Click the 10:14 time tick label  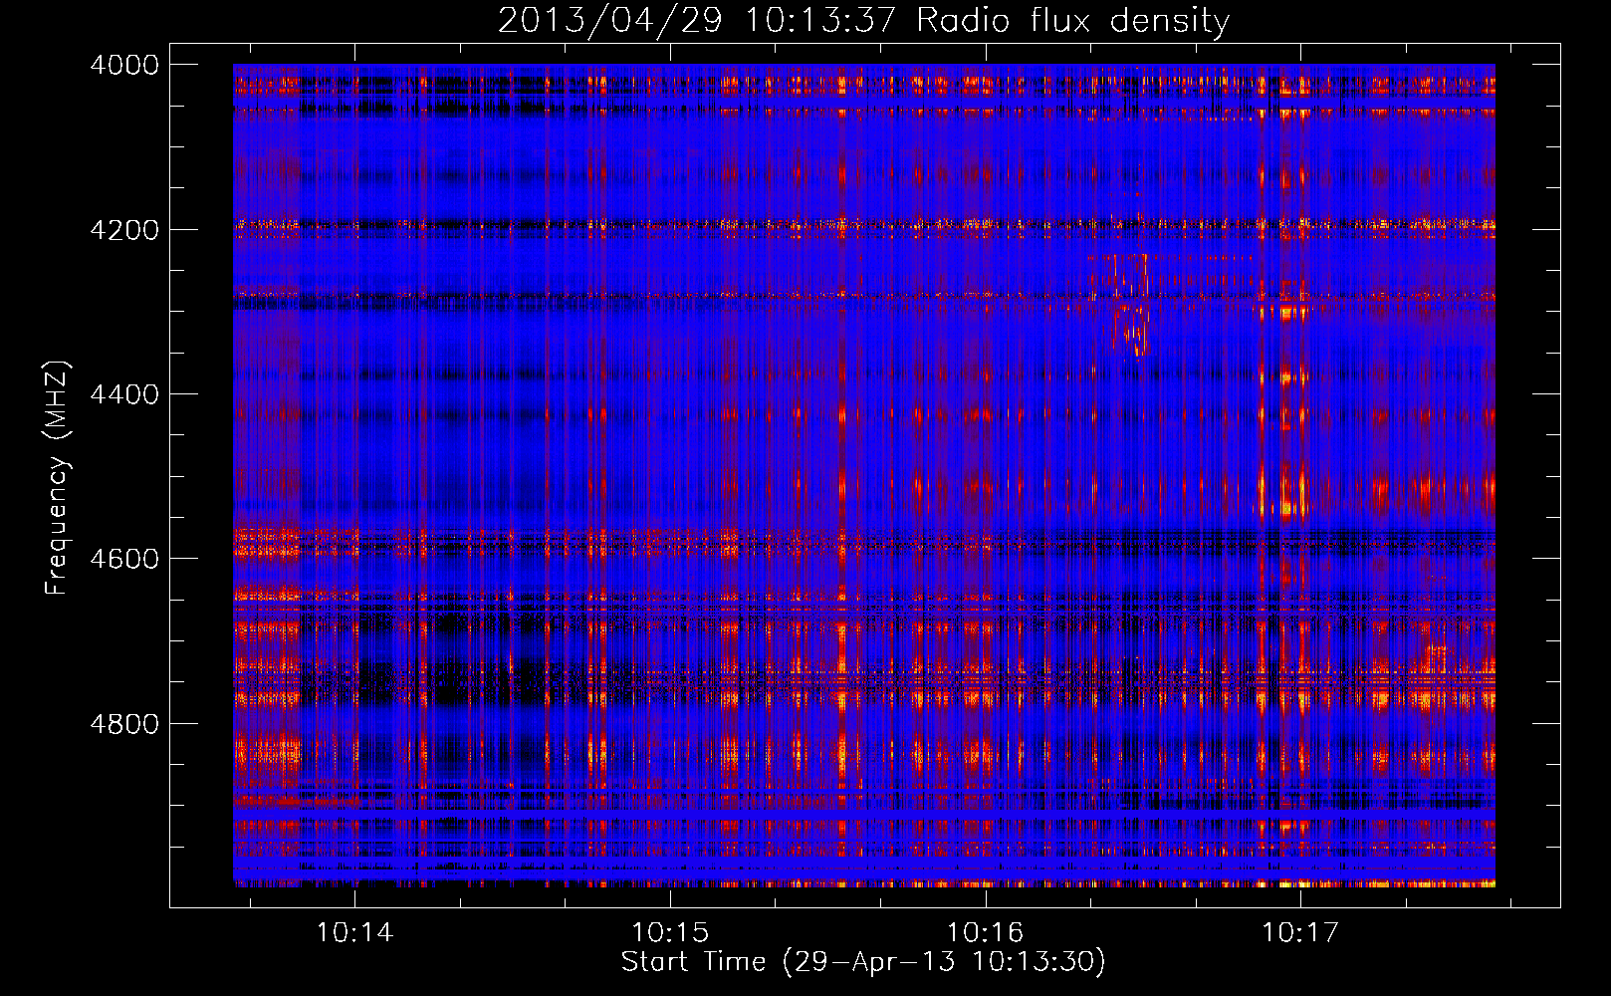[354, 932]
